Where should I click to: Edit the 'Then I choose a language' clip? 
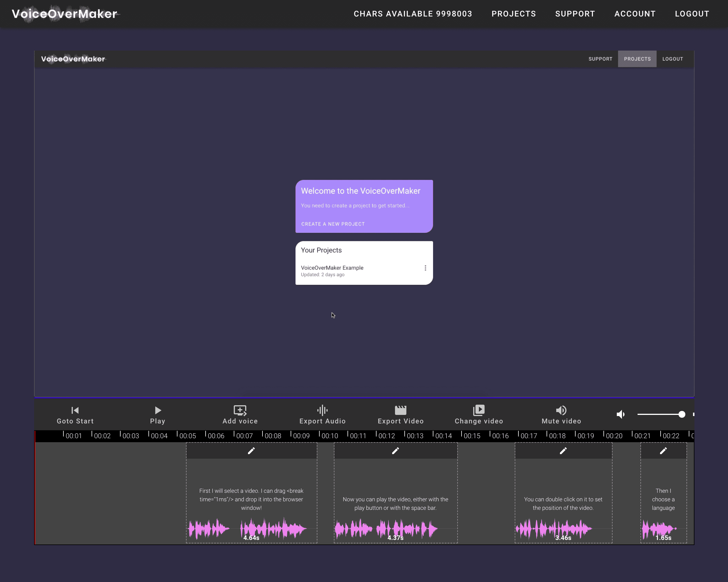[663, 451]
